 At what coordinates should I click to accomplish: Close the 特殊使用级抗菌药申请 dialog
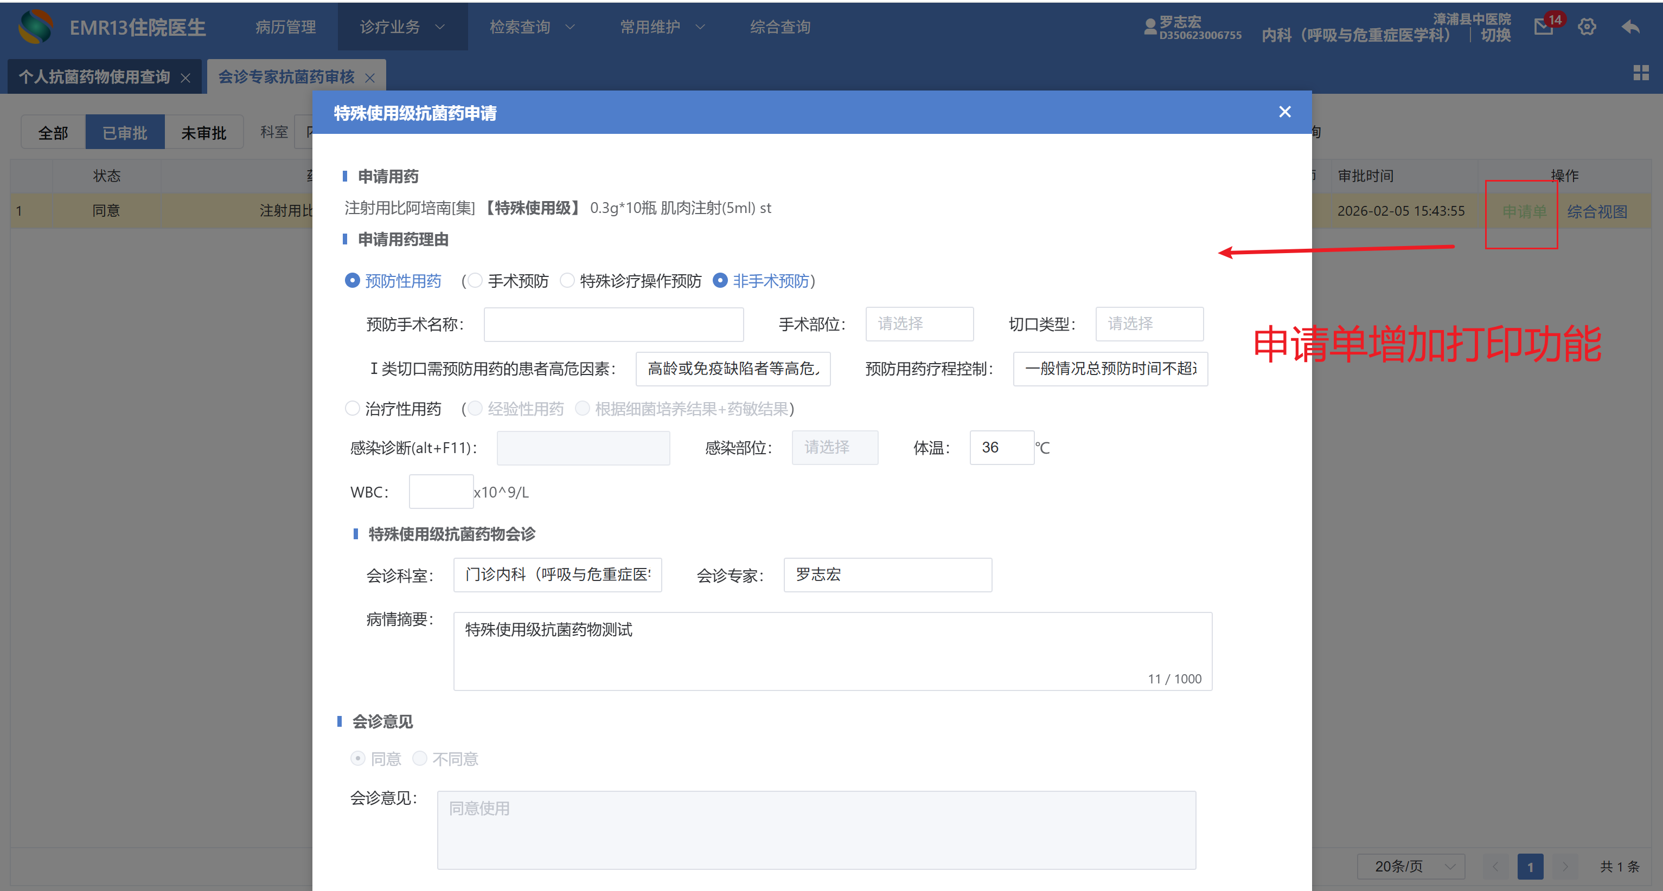click(x=1285, y=112)
